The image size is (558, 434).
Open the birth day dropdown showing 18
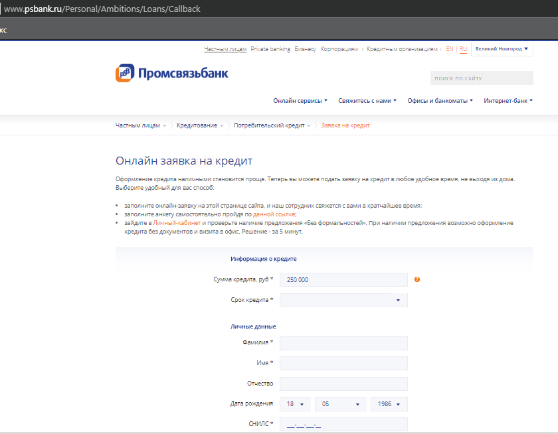(x=295, y=404)
